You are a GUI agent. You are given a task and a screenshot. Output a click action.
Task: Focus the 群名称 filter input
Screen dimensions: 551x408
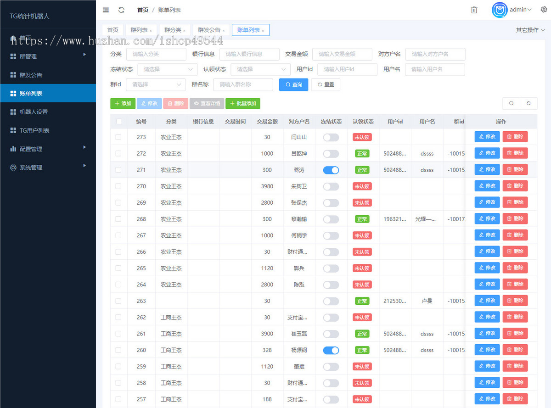(243, 84)
